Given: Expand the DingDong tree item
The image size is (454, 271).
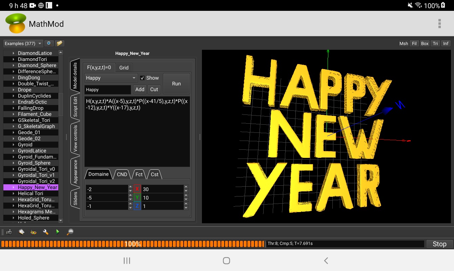Looking at the screenshot, I should (14, 78).
